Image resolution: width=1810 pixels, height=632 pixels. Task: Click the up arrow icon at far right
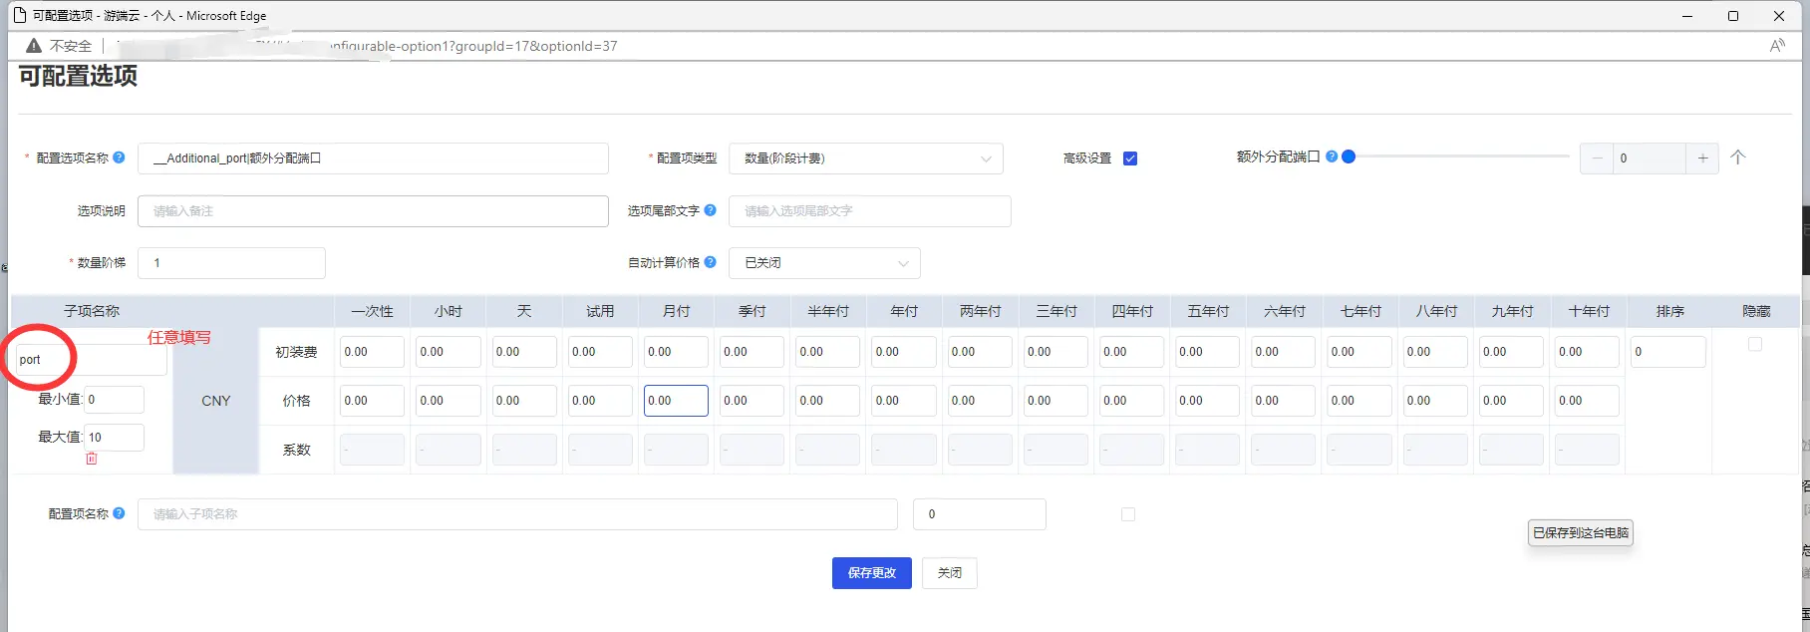point(1737,158)
